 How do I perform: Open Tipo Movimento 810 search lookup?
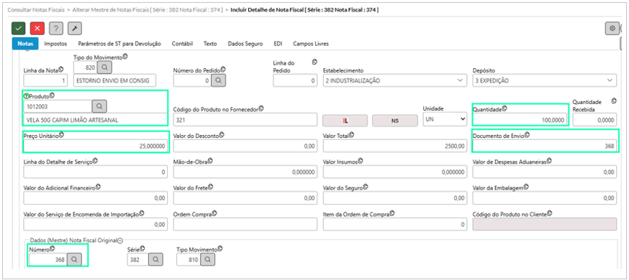(207, 259)
